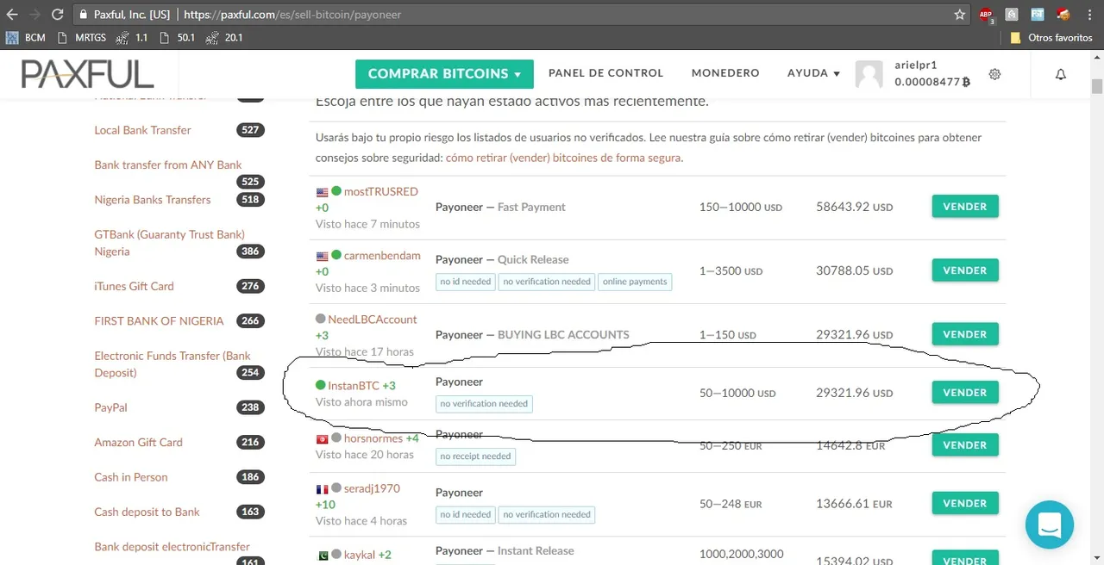Screen dimensions: 1104x565
Task: Open carmenbendam seller profile
Action: (x=382, y=256)
